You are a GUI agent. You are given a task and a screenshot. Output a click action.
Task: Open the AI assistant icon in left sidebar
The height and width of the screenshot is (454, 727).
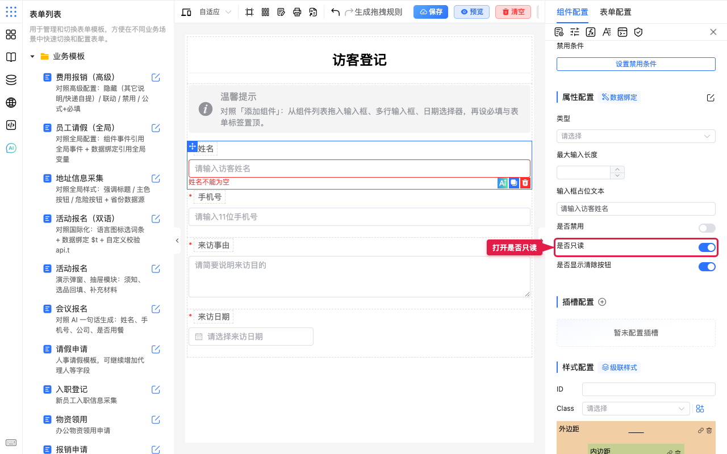click(x=11, y=148)
